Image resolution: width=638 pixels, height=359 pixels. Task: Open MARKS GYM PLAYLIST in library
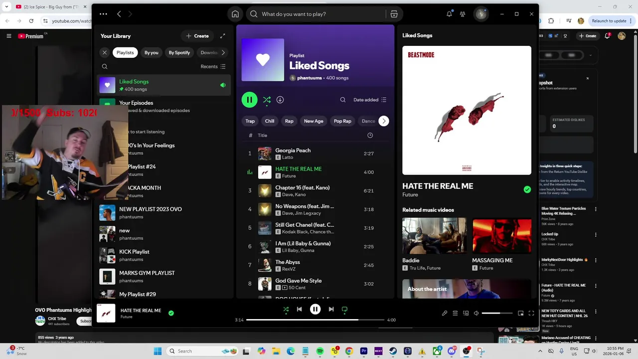coord(163,277)
